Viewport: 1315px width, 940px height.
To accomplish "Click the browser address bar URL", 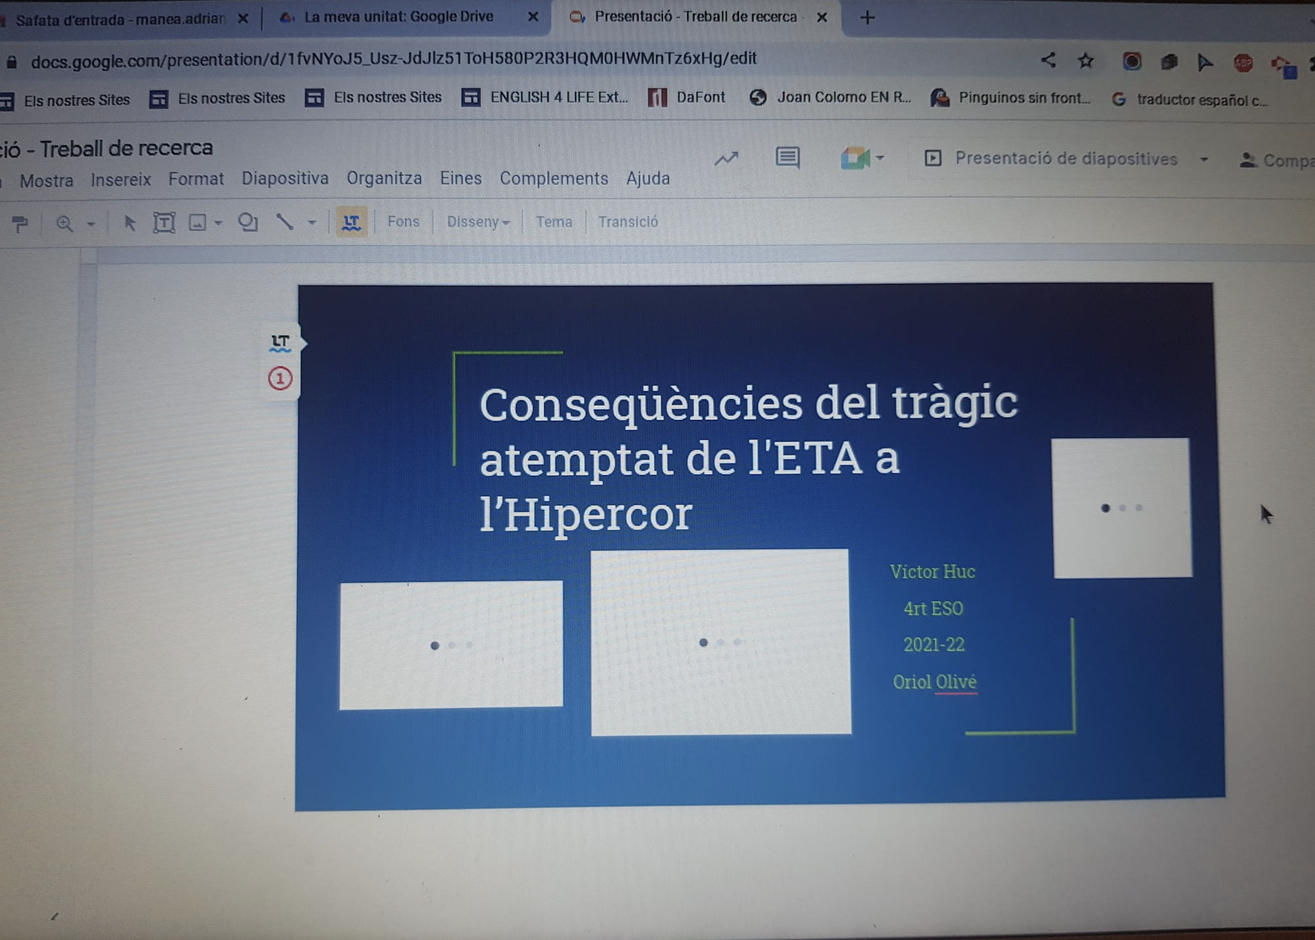I will [x=393, y=59].
